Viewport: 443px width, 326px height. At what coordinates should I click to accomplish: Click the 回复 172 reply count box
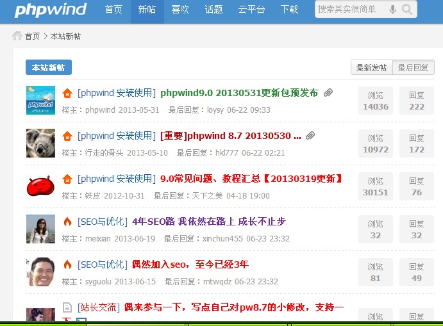417,143
